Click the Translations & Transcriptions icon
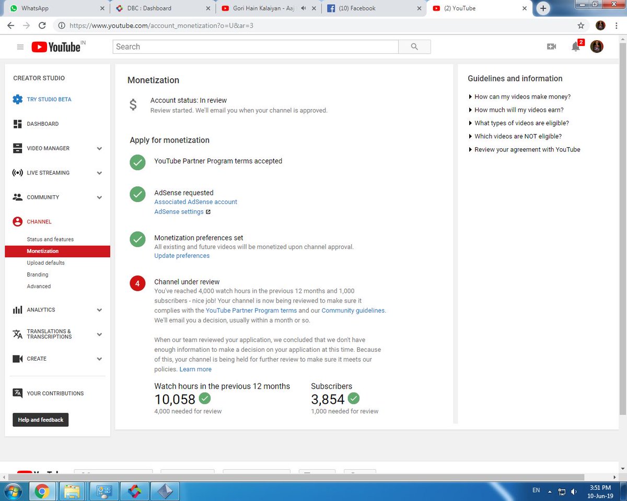 pos(18,334)
